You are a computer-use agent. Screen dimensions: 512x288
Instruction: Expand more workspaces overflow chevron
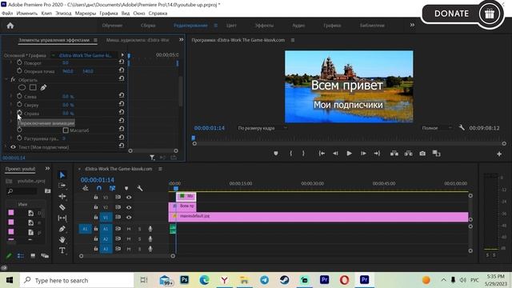point(412,25)
